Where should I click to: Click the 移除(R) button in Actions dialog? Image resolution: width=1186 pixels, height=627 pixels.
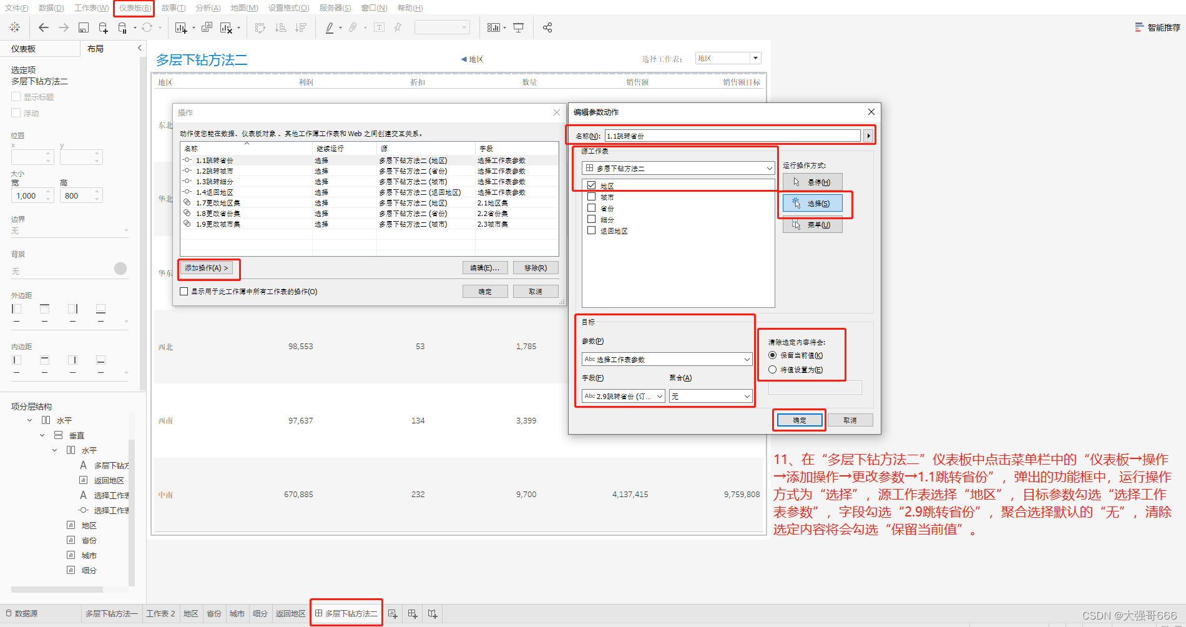point(536,268)
